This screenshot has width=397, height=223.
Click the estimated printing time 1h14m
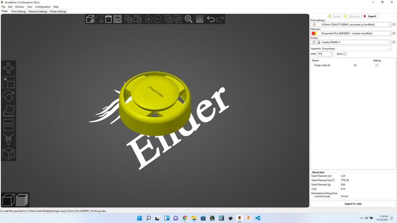coord(344,196)
